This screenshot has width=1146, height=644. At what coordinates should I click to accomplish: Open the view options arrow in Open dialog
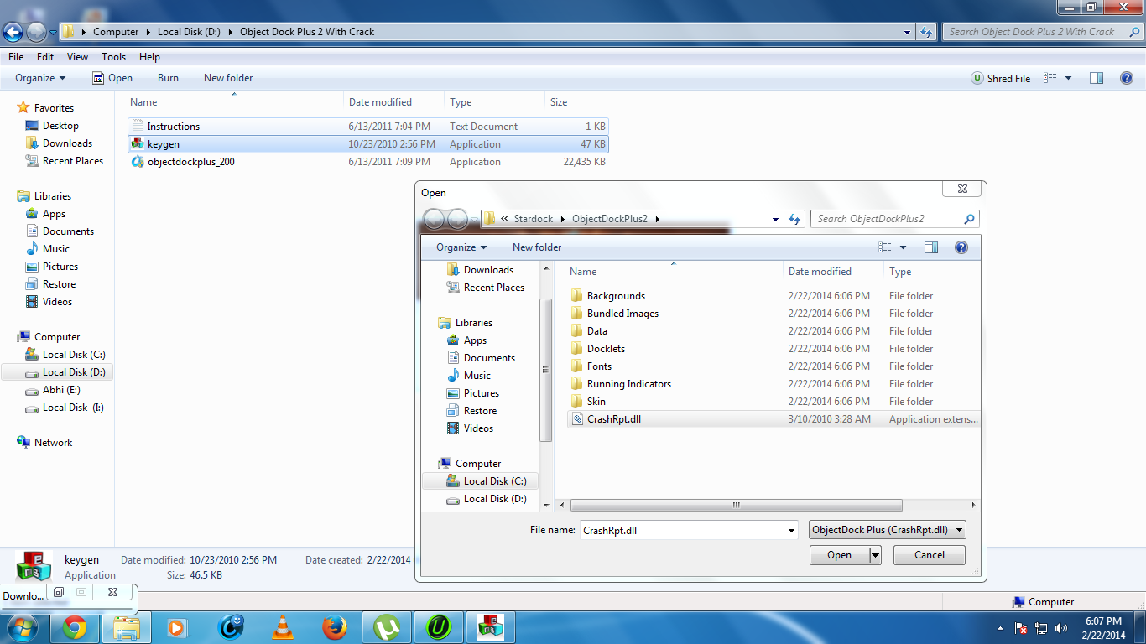pyautogui.click(x=903, y=247)
